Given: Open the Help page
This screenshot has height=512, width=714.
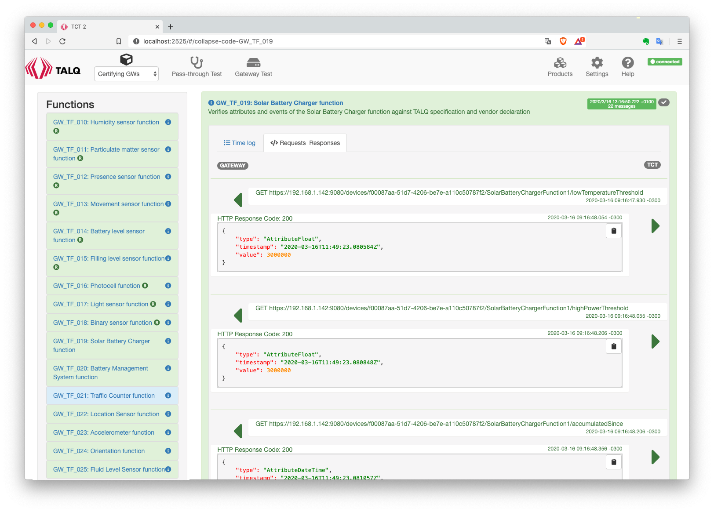Looking at the screenshot, I should (627, 67).
